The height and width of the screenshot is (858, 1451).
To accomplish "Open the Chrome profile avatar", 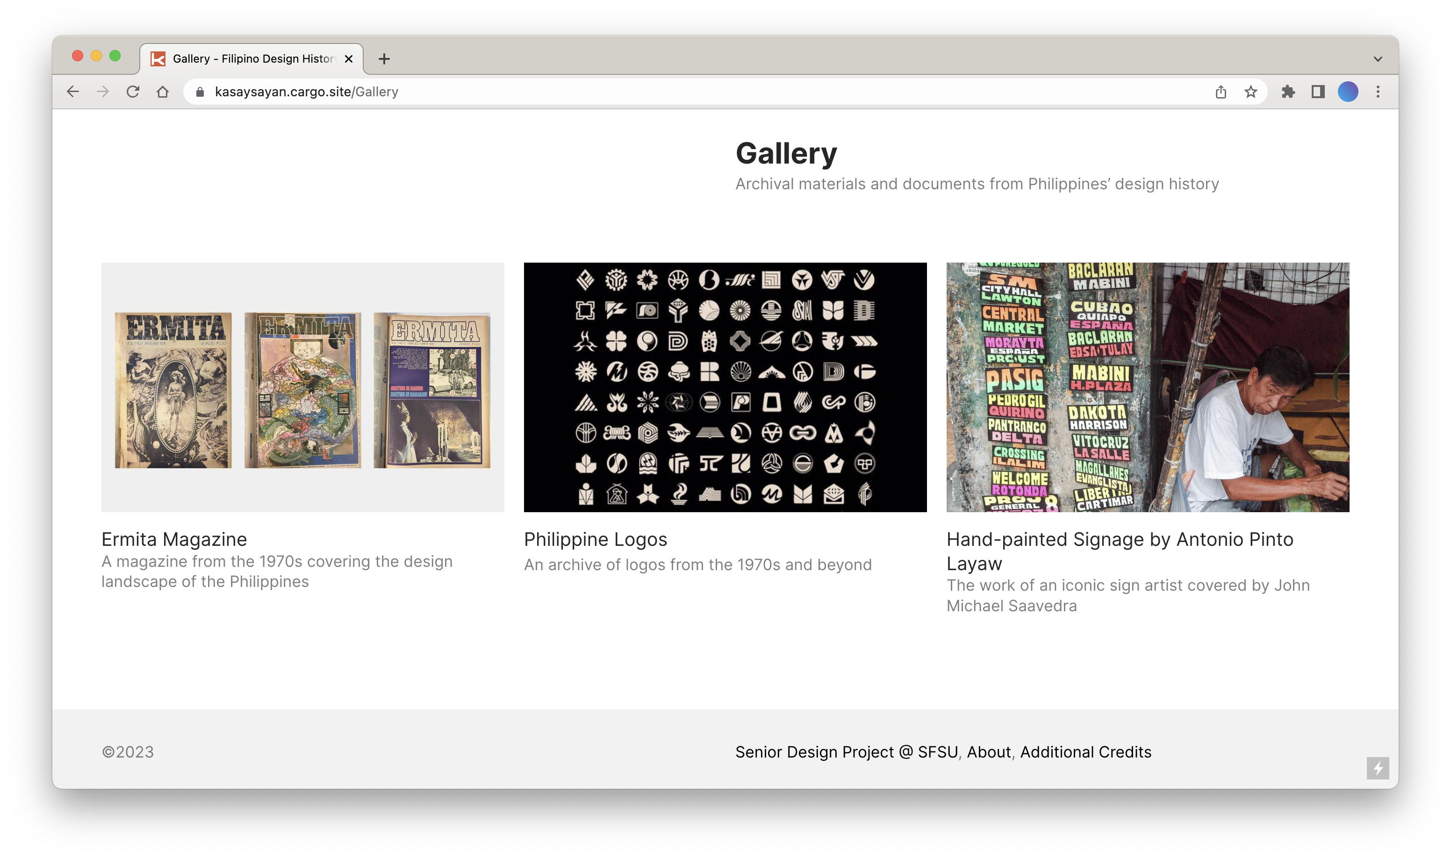I will pyautogui.click(x=1348, y=91).
